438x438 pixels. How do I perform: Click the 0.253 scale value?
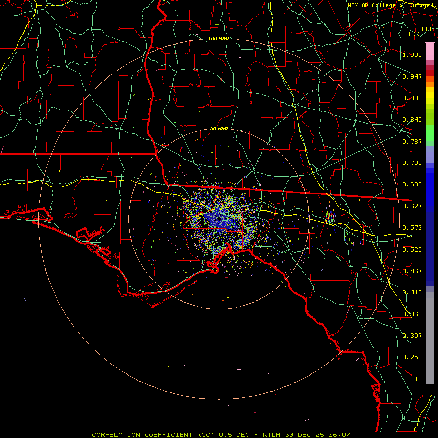pyautogui.click(x=412, y=357)
